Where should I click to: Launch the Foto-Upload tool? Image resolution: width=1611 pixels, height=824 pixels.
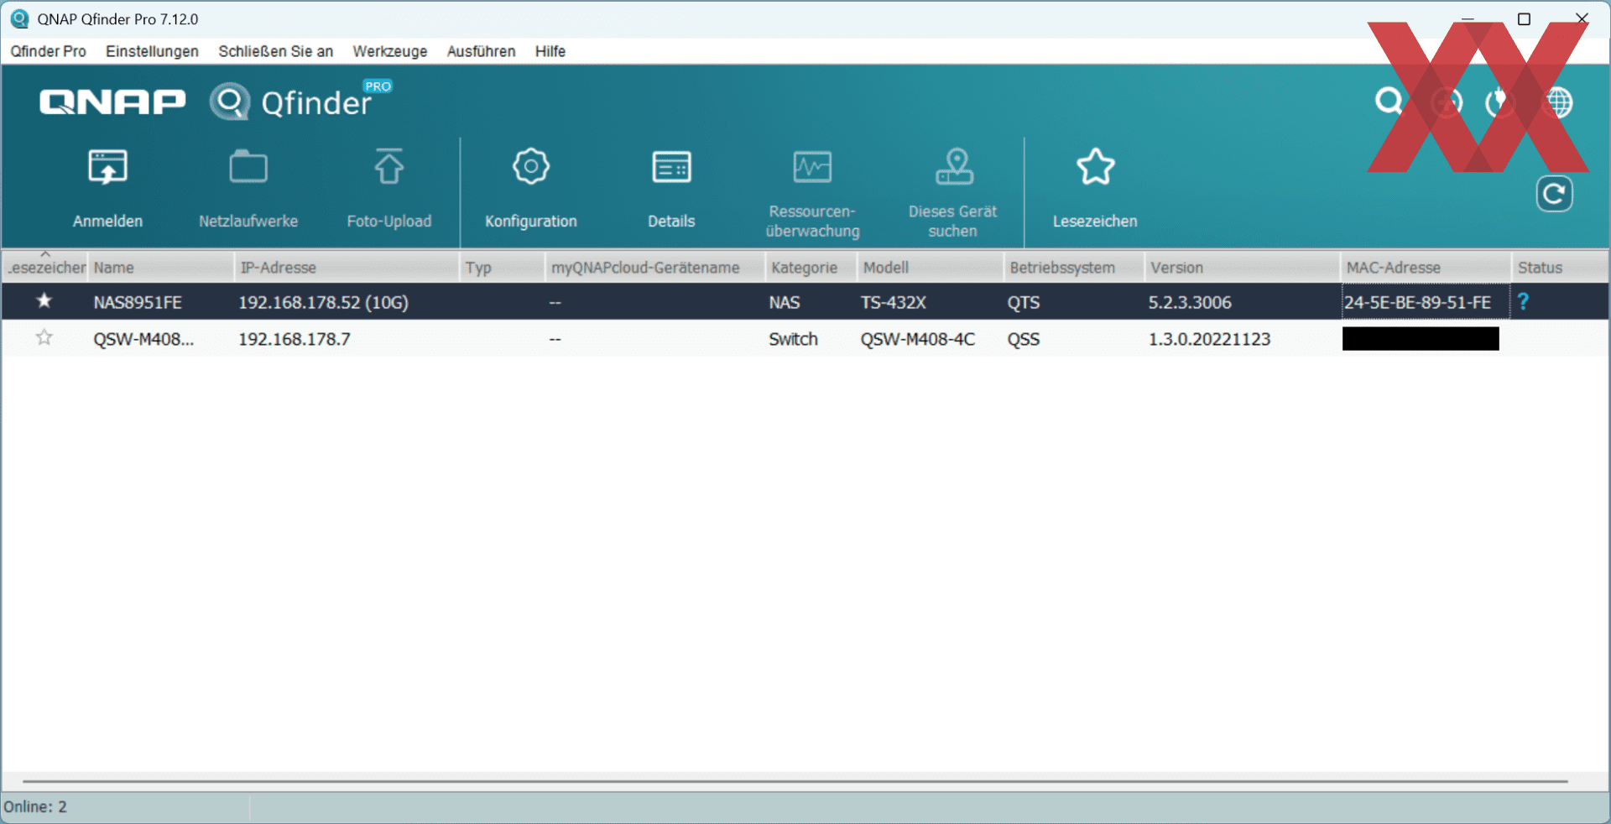click(x=389, y=166)
